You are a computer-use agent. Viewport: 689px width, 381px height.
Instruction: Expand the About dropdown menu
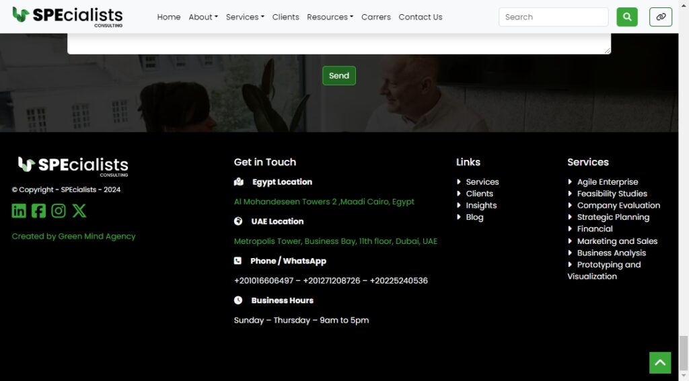(203, 17)
